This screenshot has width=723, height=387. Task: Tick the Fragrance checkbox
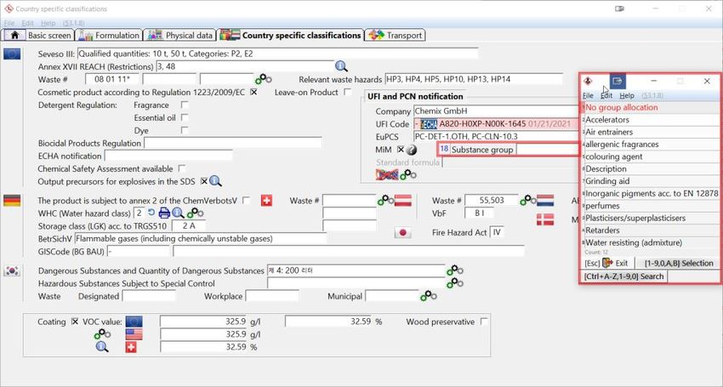click(185, 105)
